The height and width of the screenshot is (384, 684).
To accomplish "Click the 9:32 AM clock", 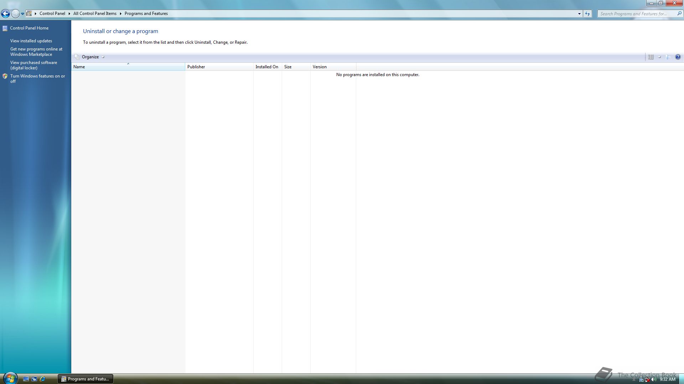I will click(668, 379).
